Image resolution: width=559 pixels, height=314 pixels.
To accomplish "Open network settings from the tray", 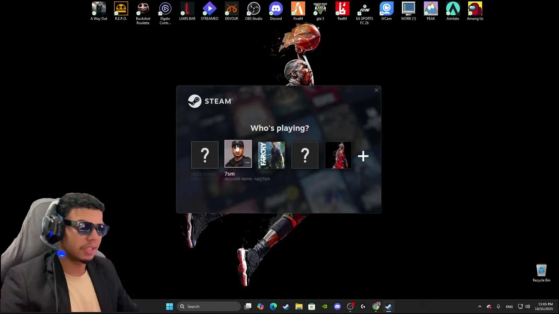I will (520, 307).
